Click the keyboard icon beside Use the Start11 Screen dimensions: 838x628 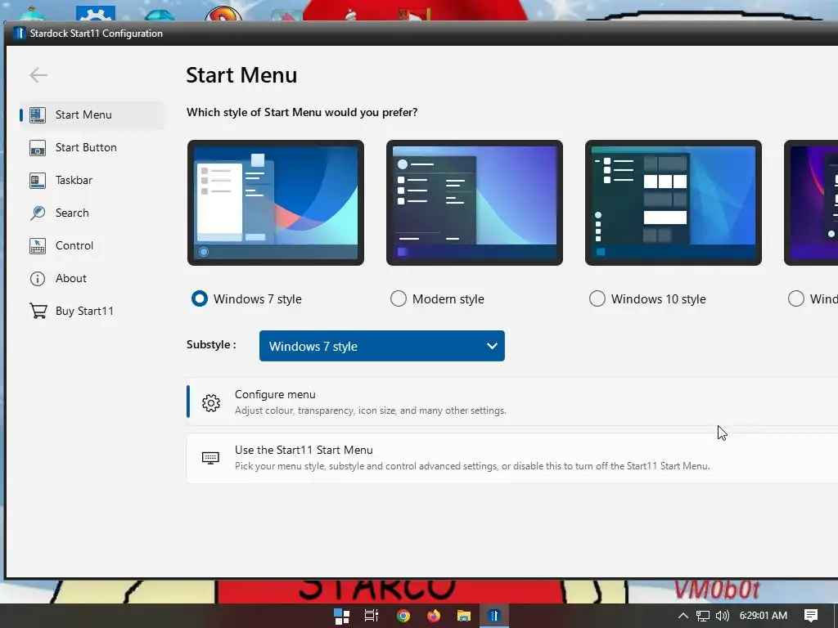coord(210,458)
